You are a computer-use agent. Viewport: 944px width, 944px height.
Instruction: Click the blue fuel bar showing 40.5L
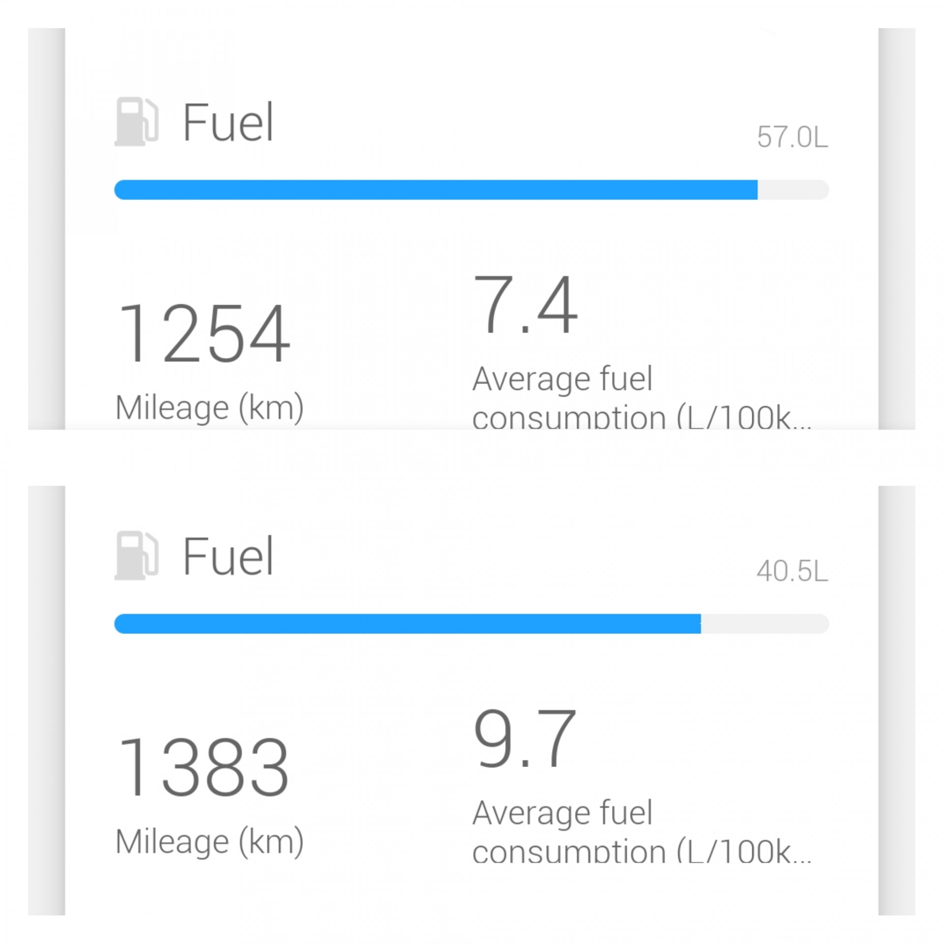point(408,623)
